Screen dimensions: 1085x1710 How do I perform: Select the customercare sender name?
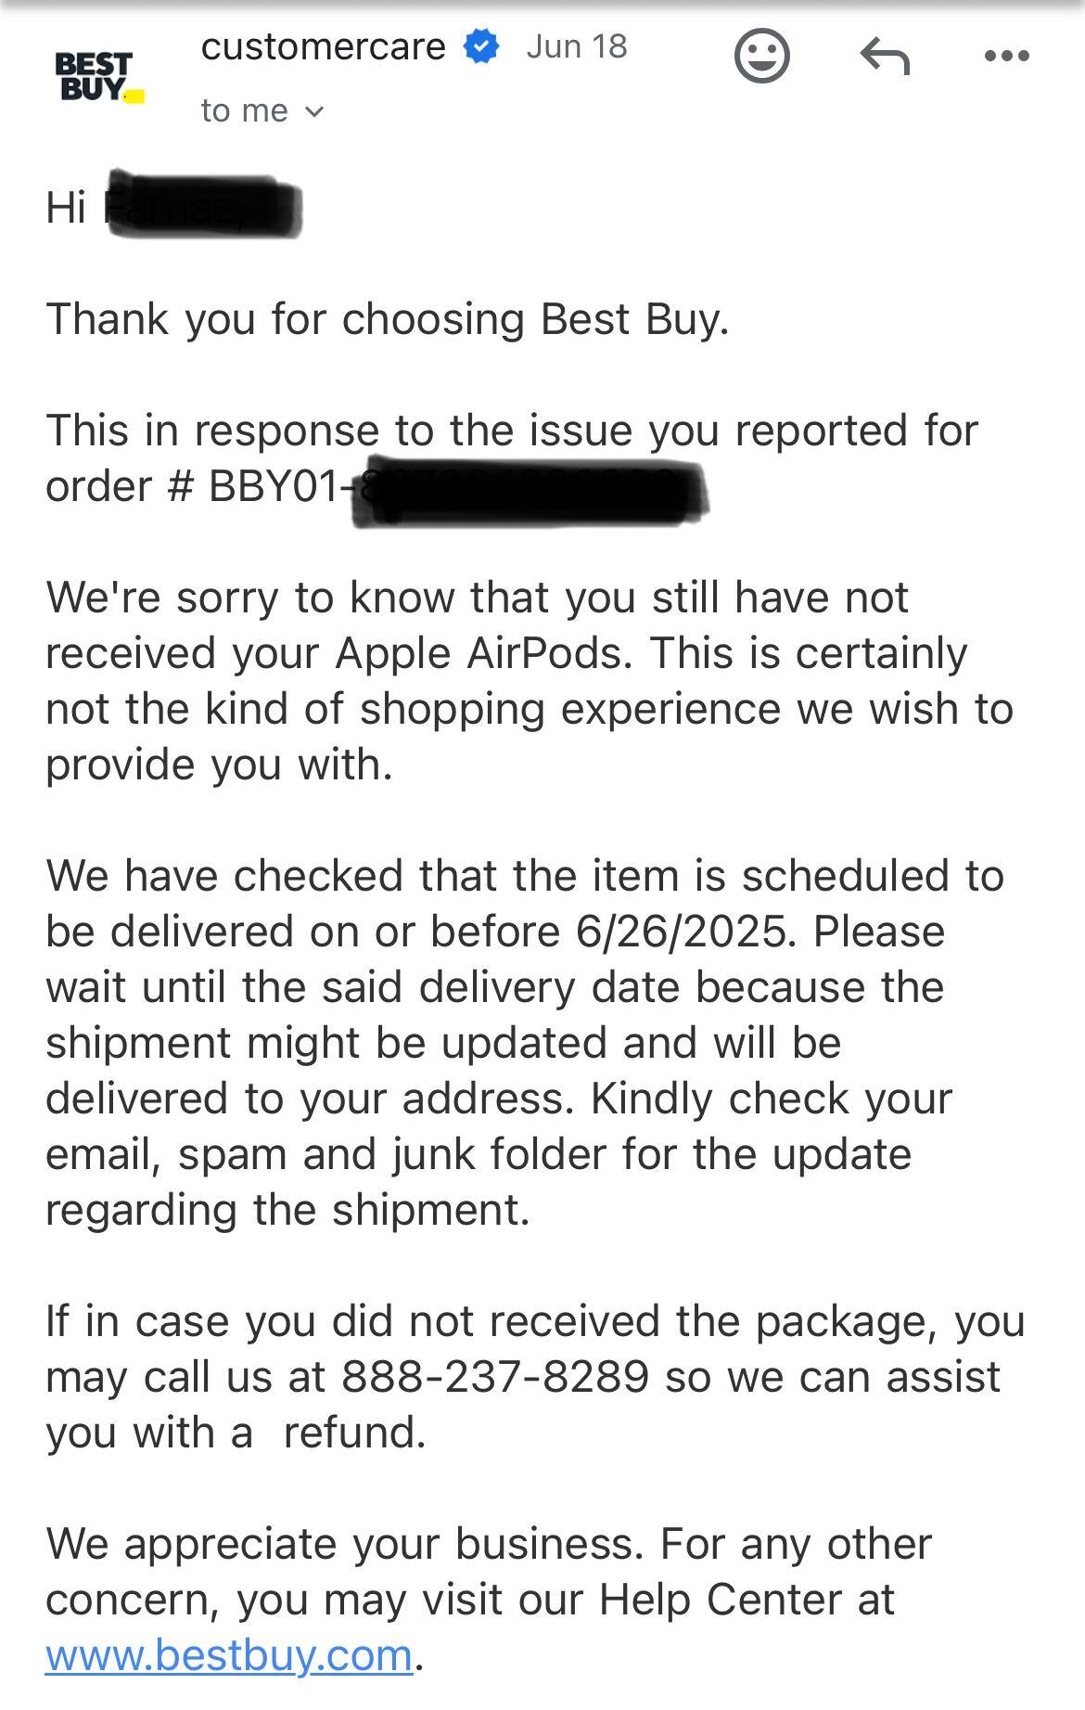pyautogui.click(x=323, y=46)
